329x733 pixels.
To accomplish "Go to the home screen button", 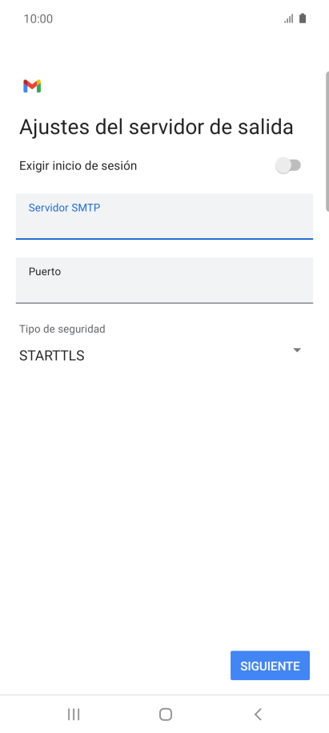I will click(x=166, y=714).
